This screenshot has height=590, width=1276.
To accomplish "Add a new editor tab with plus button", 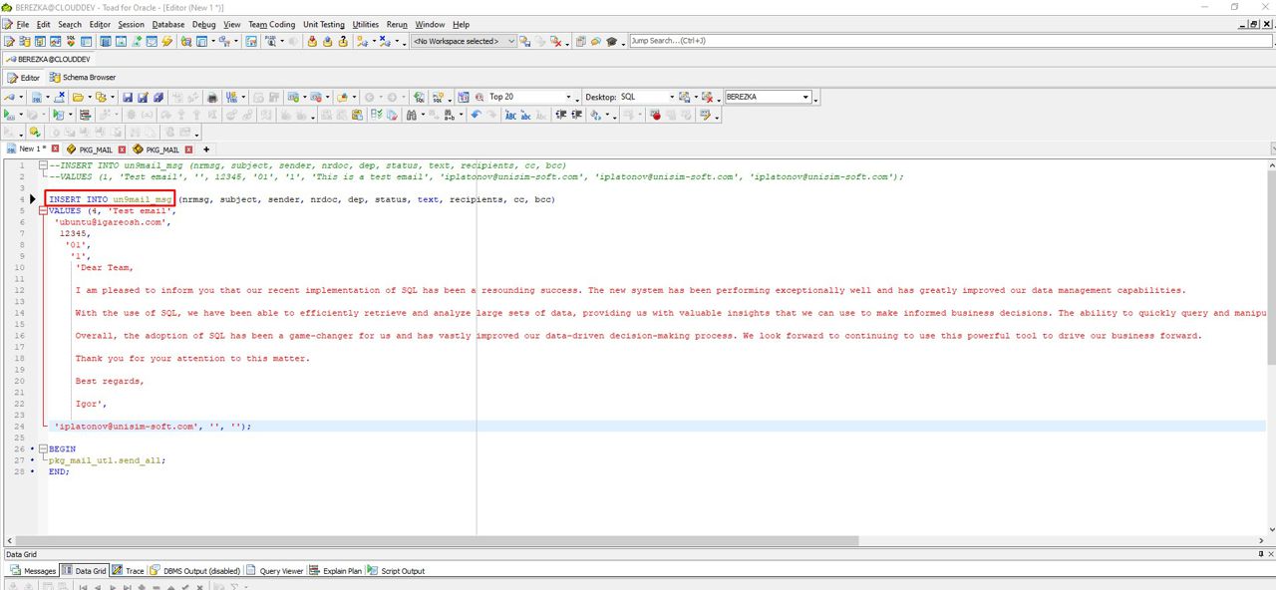I will (x=206, y=149).
